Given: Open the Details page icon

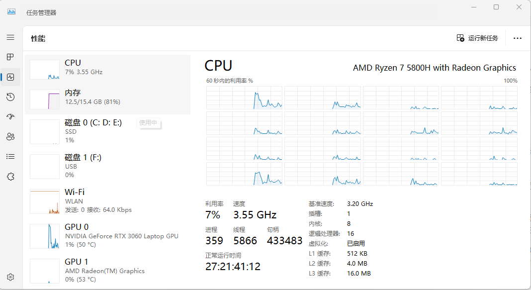Looking at the screenshot, I should (x=10, y=157).
